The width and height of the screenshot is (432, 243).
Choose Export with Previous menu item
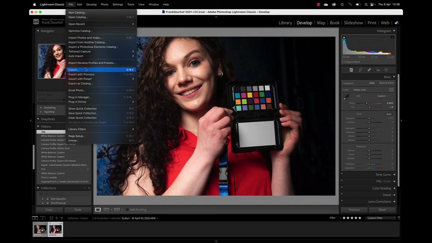[101, 74]
